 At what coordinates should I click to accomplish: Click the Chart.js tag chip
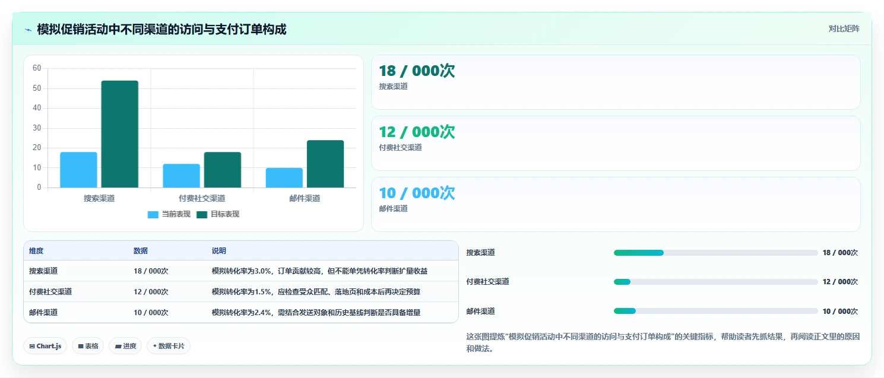[45, 346]
